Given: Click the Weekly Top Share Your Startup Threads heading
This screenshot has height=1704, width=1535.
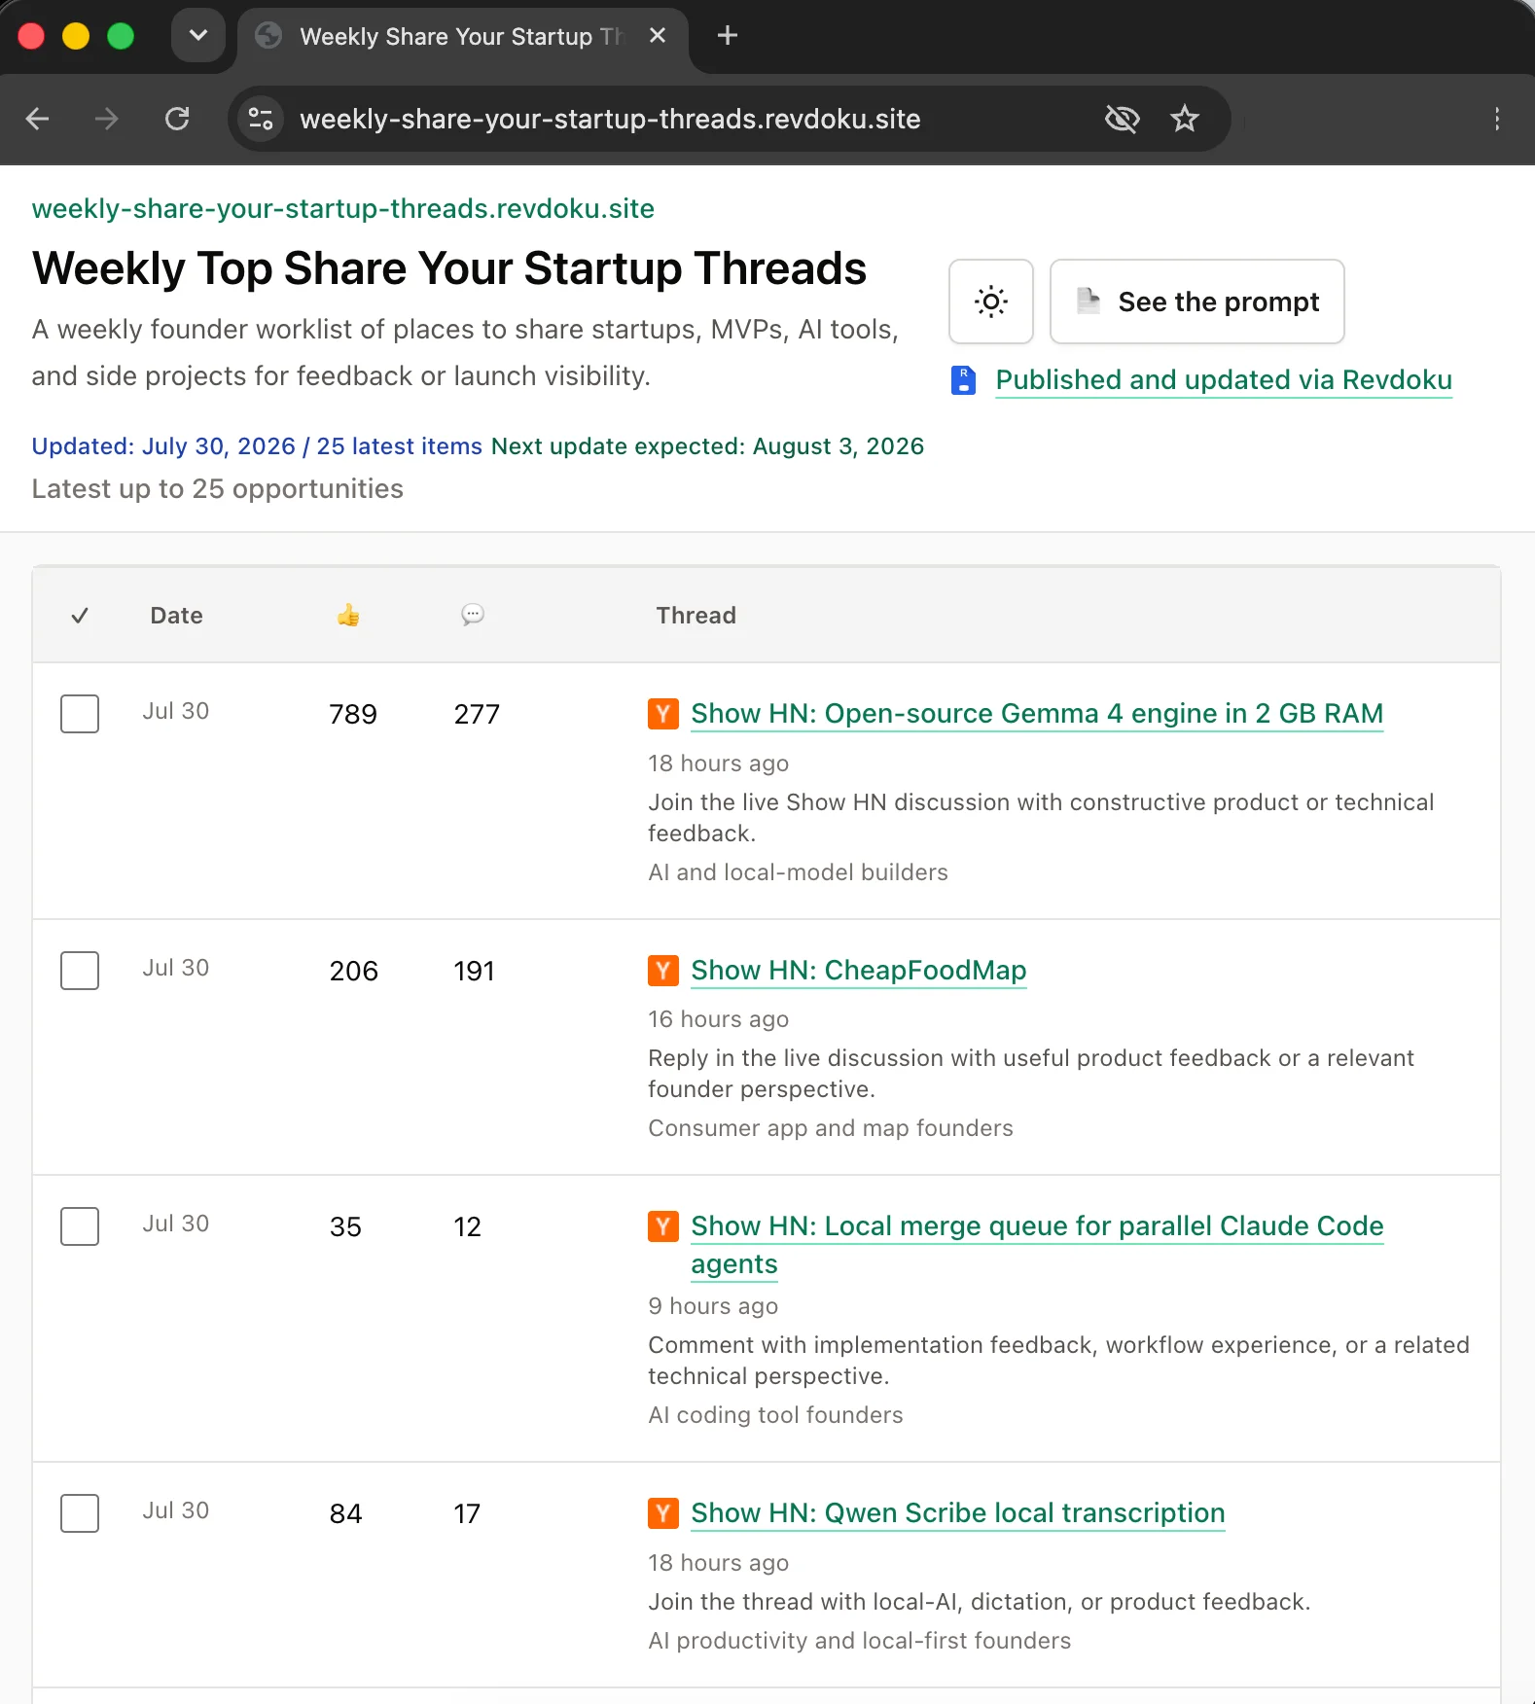Looking at the screenshot, I should click(x=448, y=268).
